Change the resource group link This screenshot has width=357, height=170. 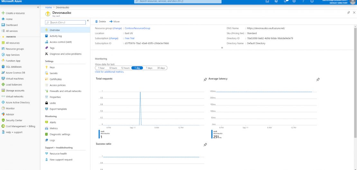(x=117, y=28)
